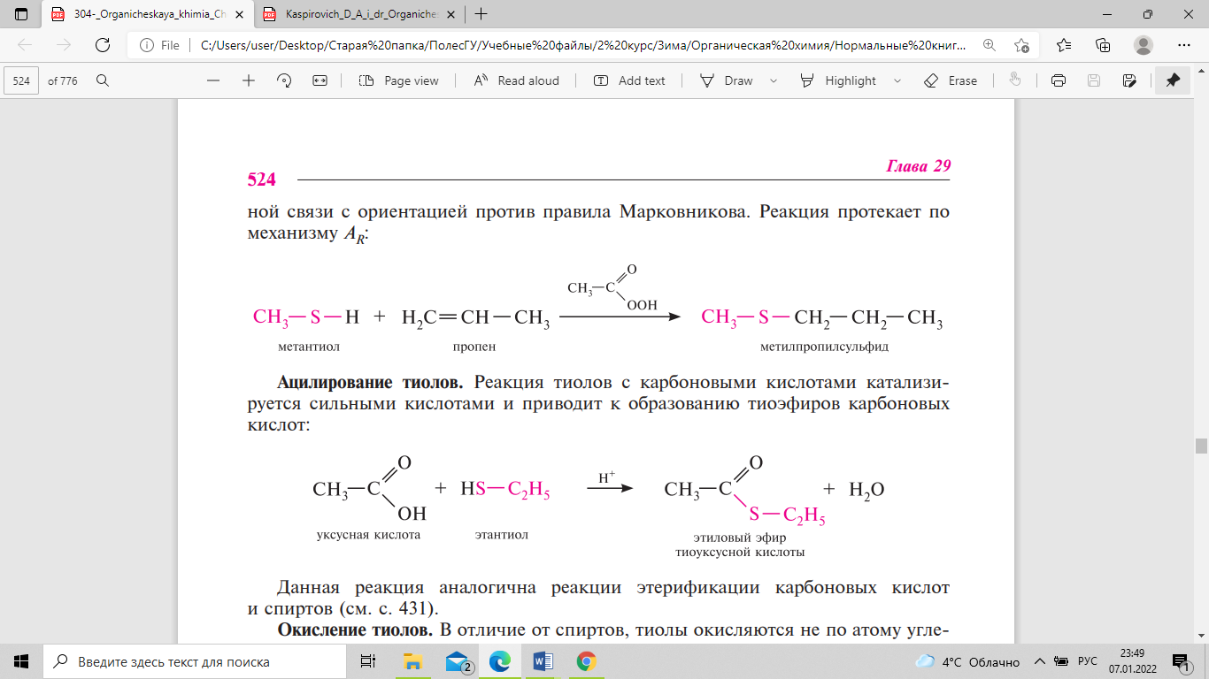Click the heading Ацилирование тиолов

click(x=370, y=383)
